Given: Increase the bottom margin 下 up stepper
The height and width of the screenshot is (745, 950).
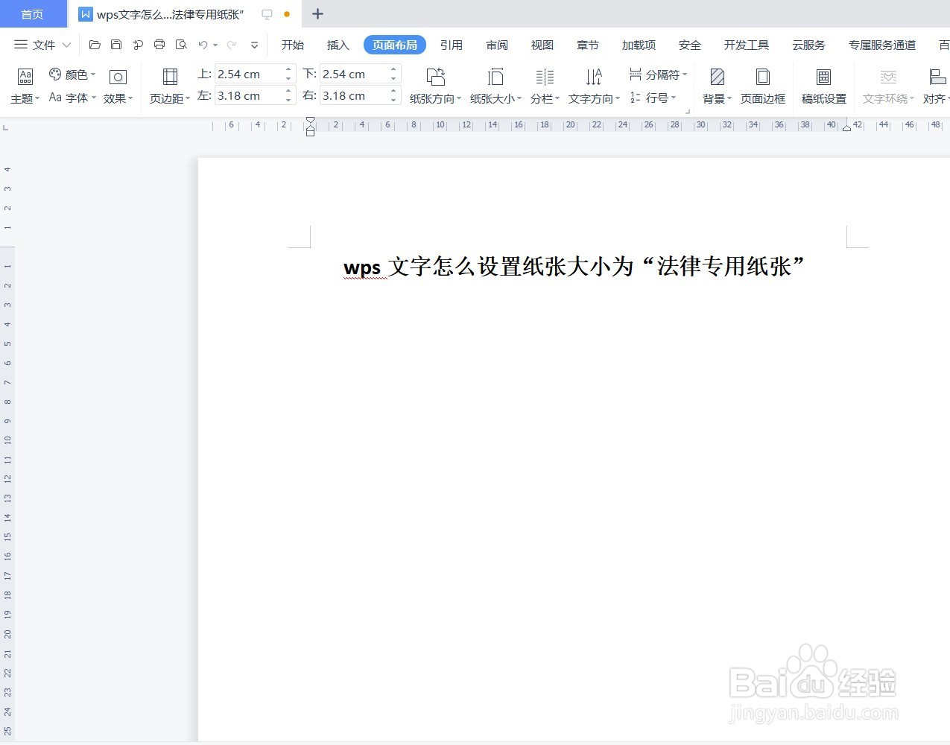Looking at the screenshot, I should pos(393,69).
